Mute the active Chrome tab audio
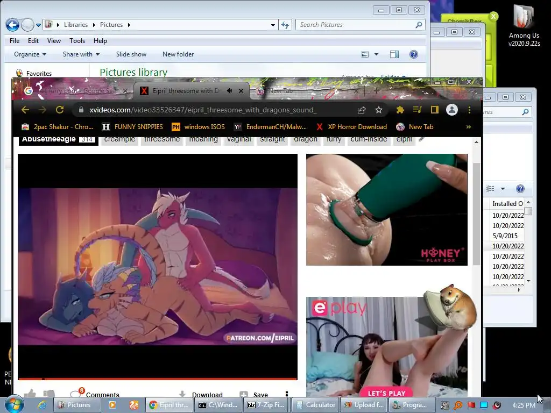Image resolution: width=551 pixels, height=413 pixels. pos(229,91)
